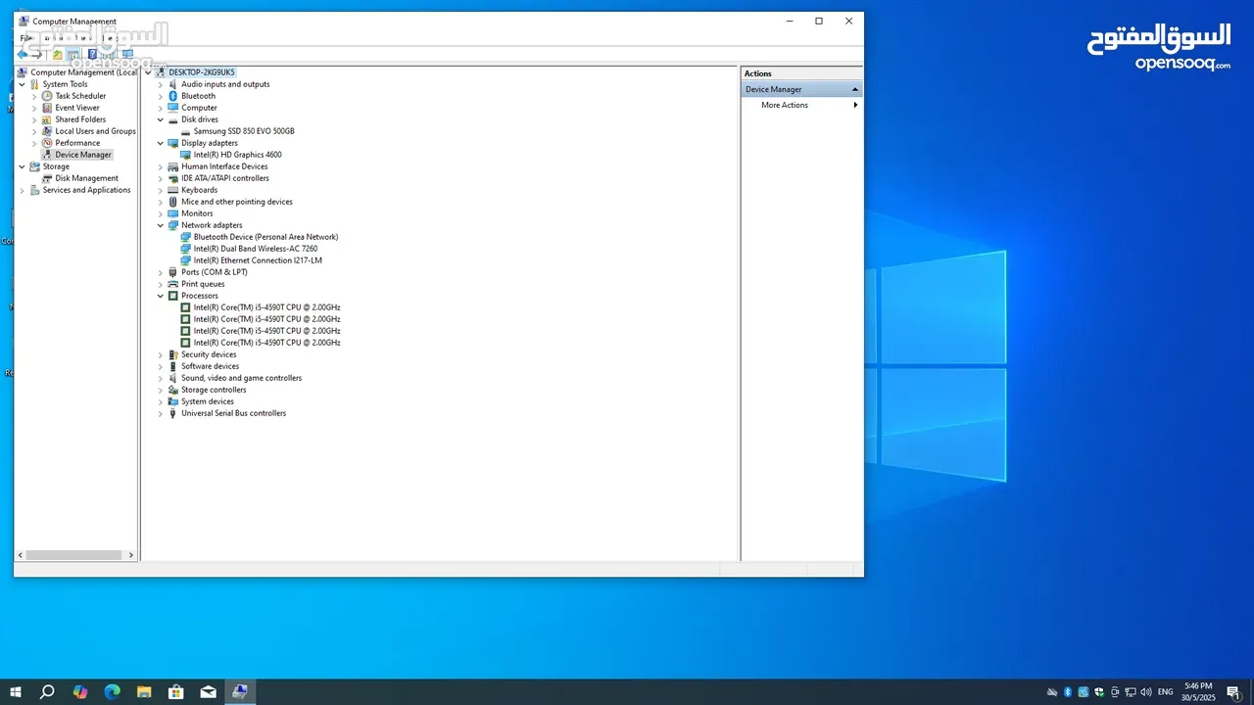Expand Ports (COM & LPT)
This screenshot has width=1254, height=705.
(x=161, y=272)
